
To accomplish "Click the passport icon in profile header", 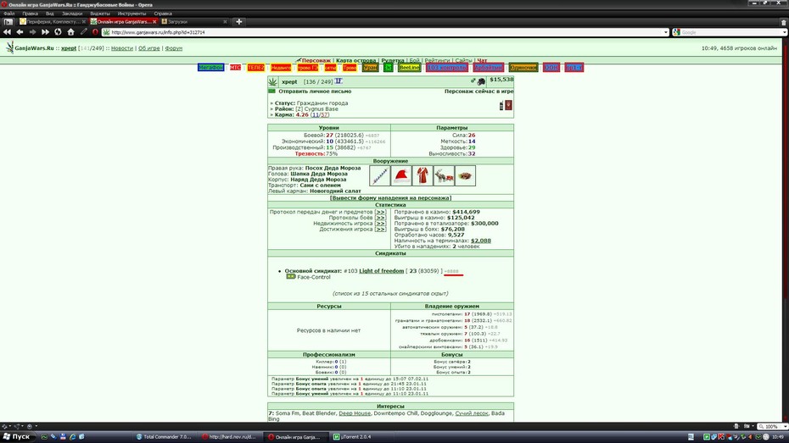I will [x=509, y=105].
